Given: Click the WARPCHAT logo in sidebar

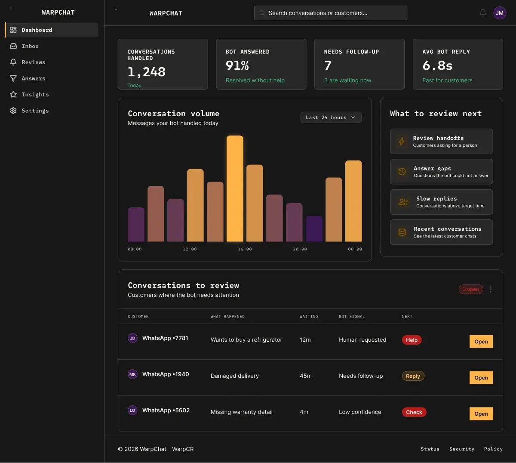Looking at the screenshot, I should click(x=58, y=12).
